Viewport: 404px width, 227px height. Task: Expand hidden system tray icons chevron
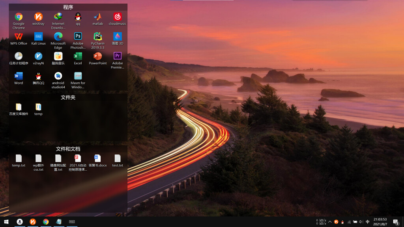pos(330,222)
